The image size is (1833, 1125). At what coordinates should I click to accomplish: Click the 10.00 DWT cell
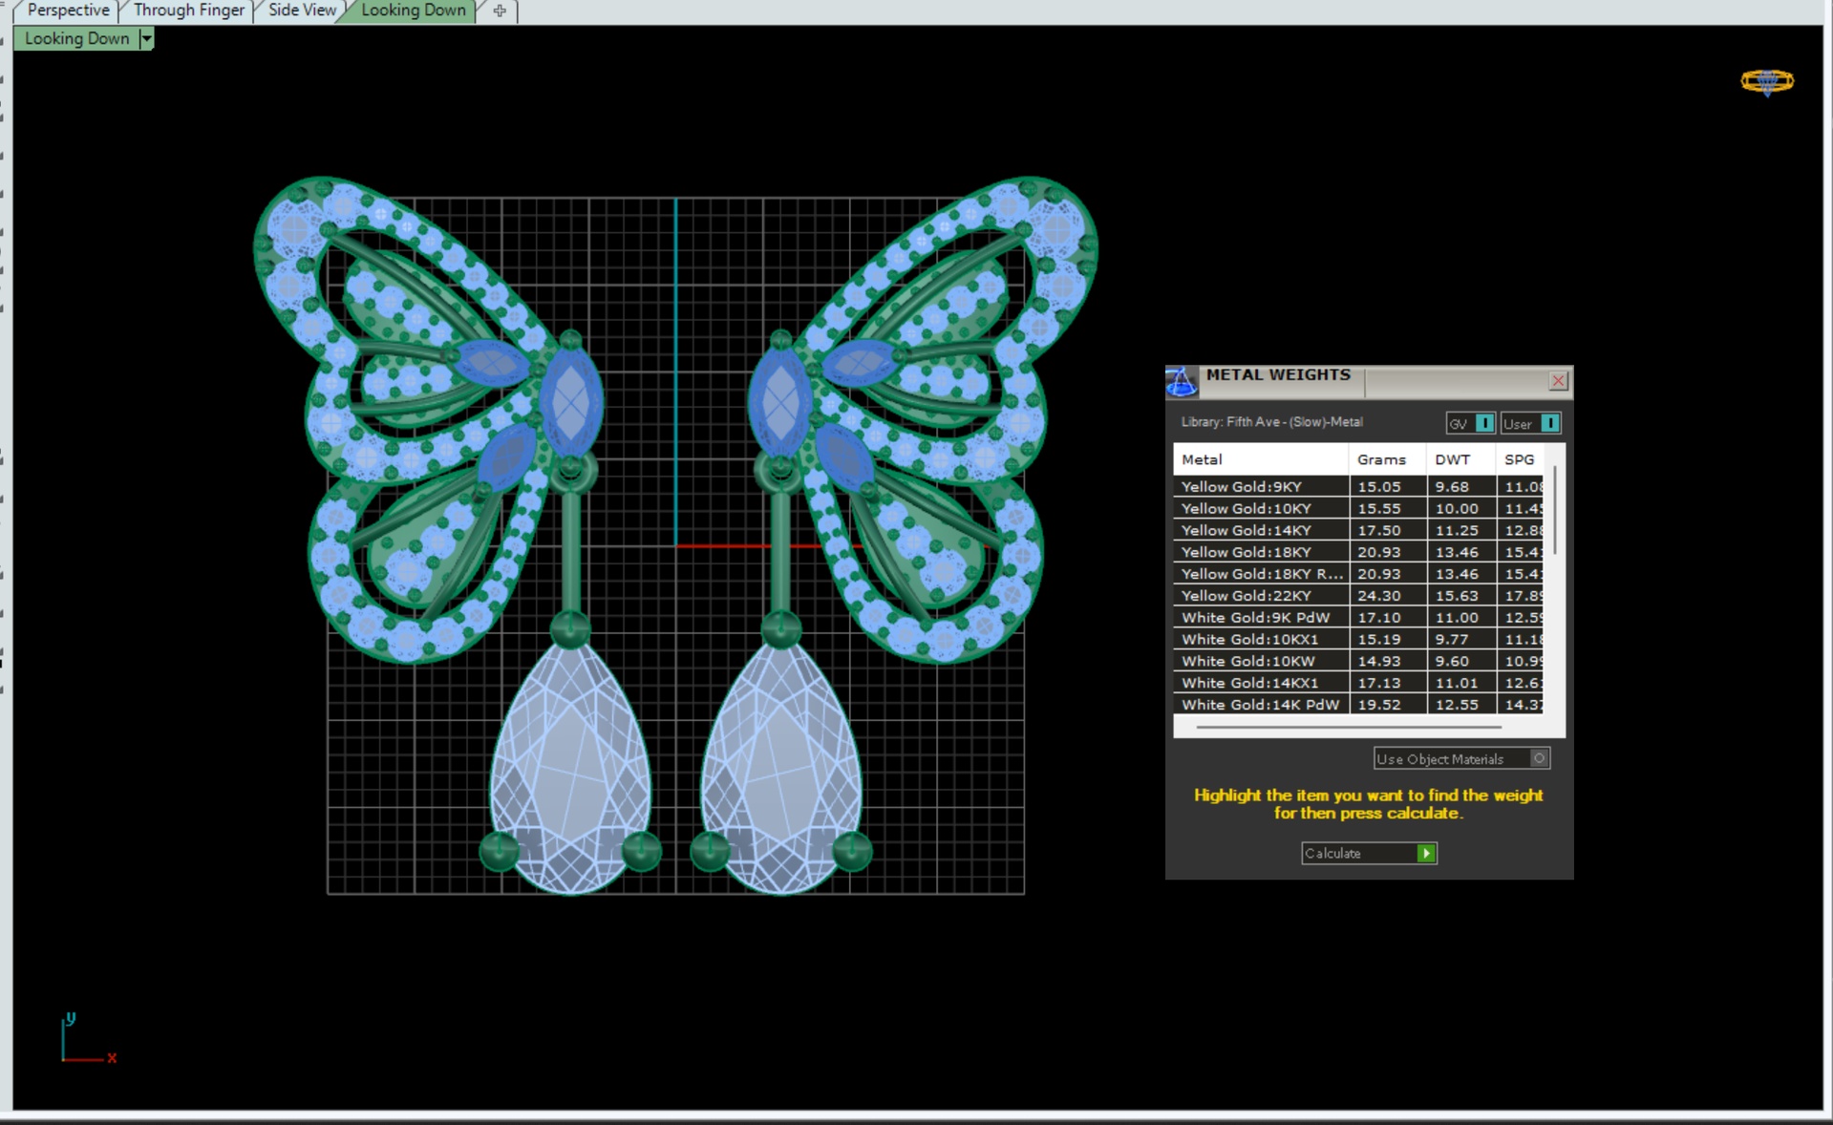[x=1461, y=508]
